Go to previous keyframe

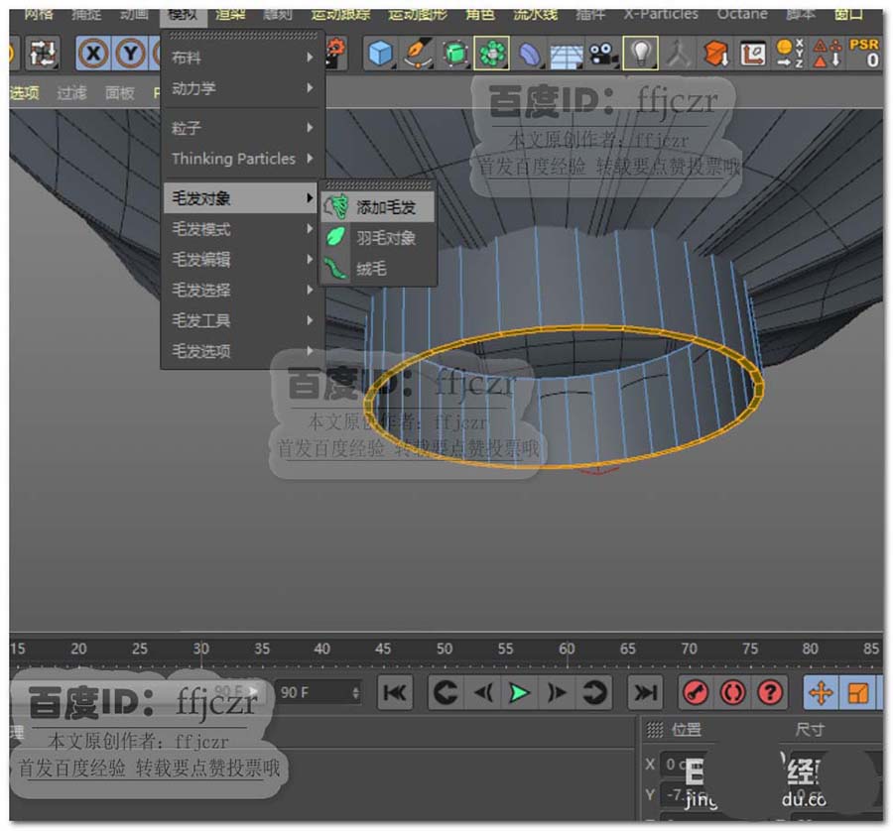pyautogui.click(x=446, y=693)
